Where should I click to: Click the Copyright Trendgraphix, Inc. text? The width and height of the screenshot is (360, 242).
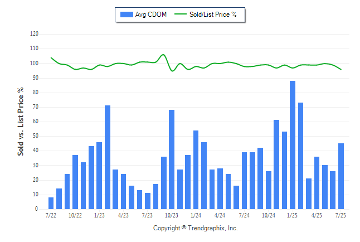point(196,228)
